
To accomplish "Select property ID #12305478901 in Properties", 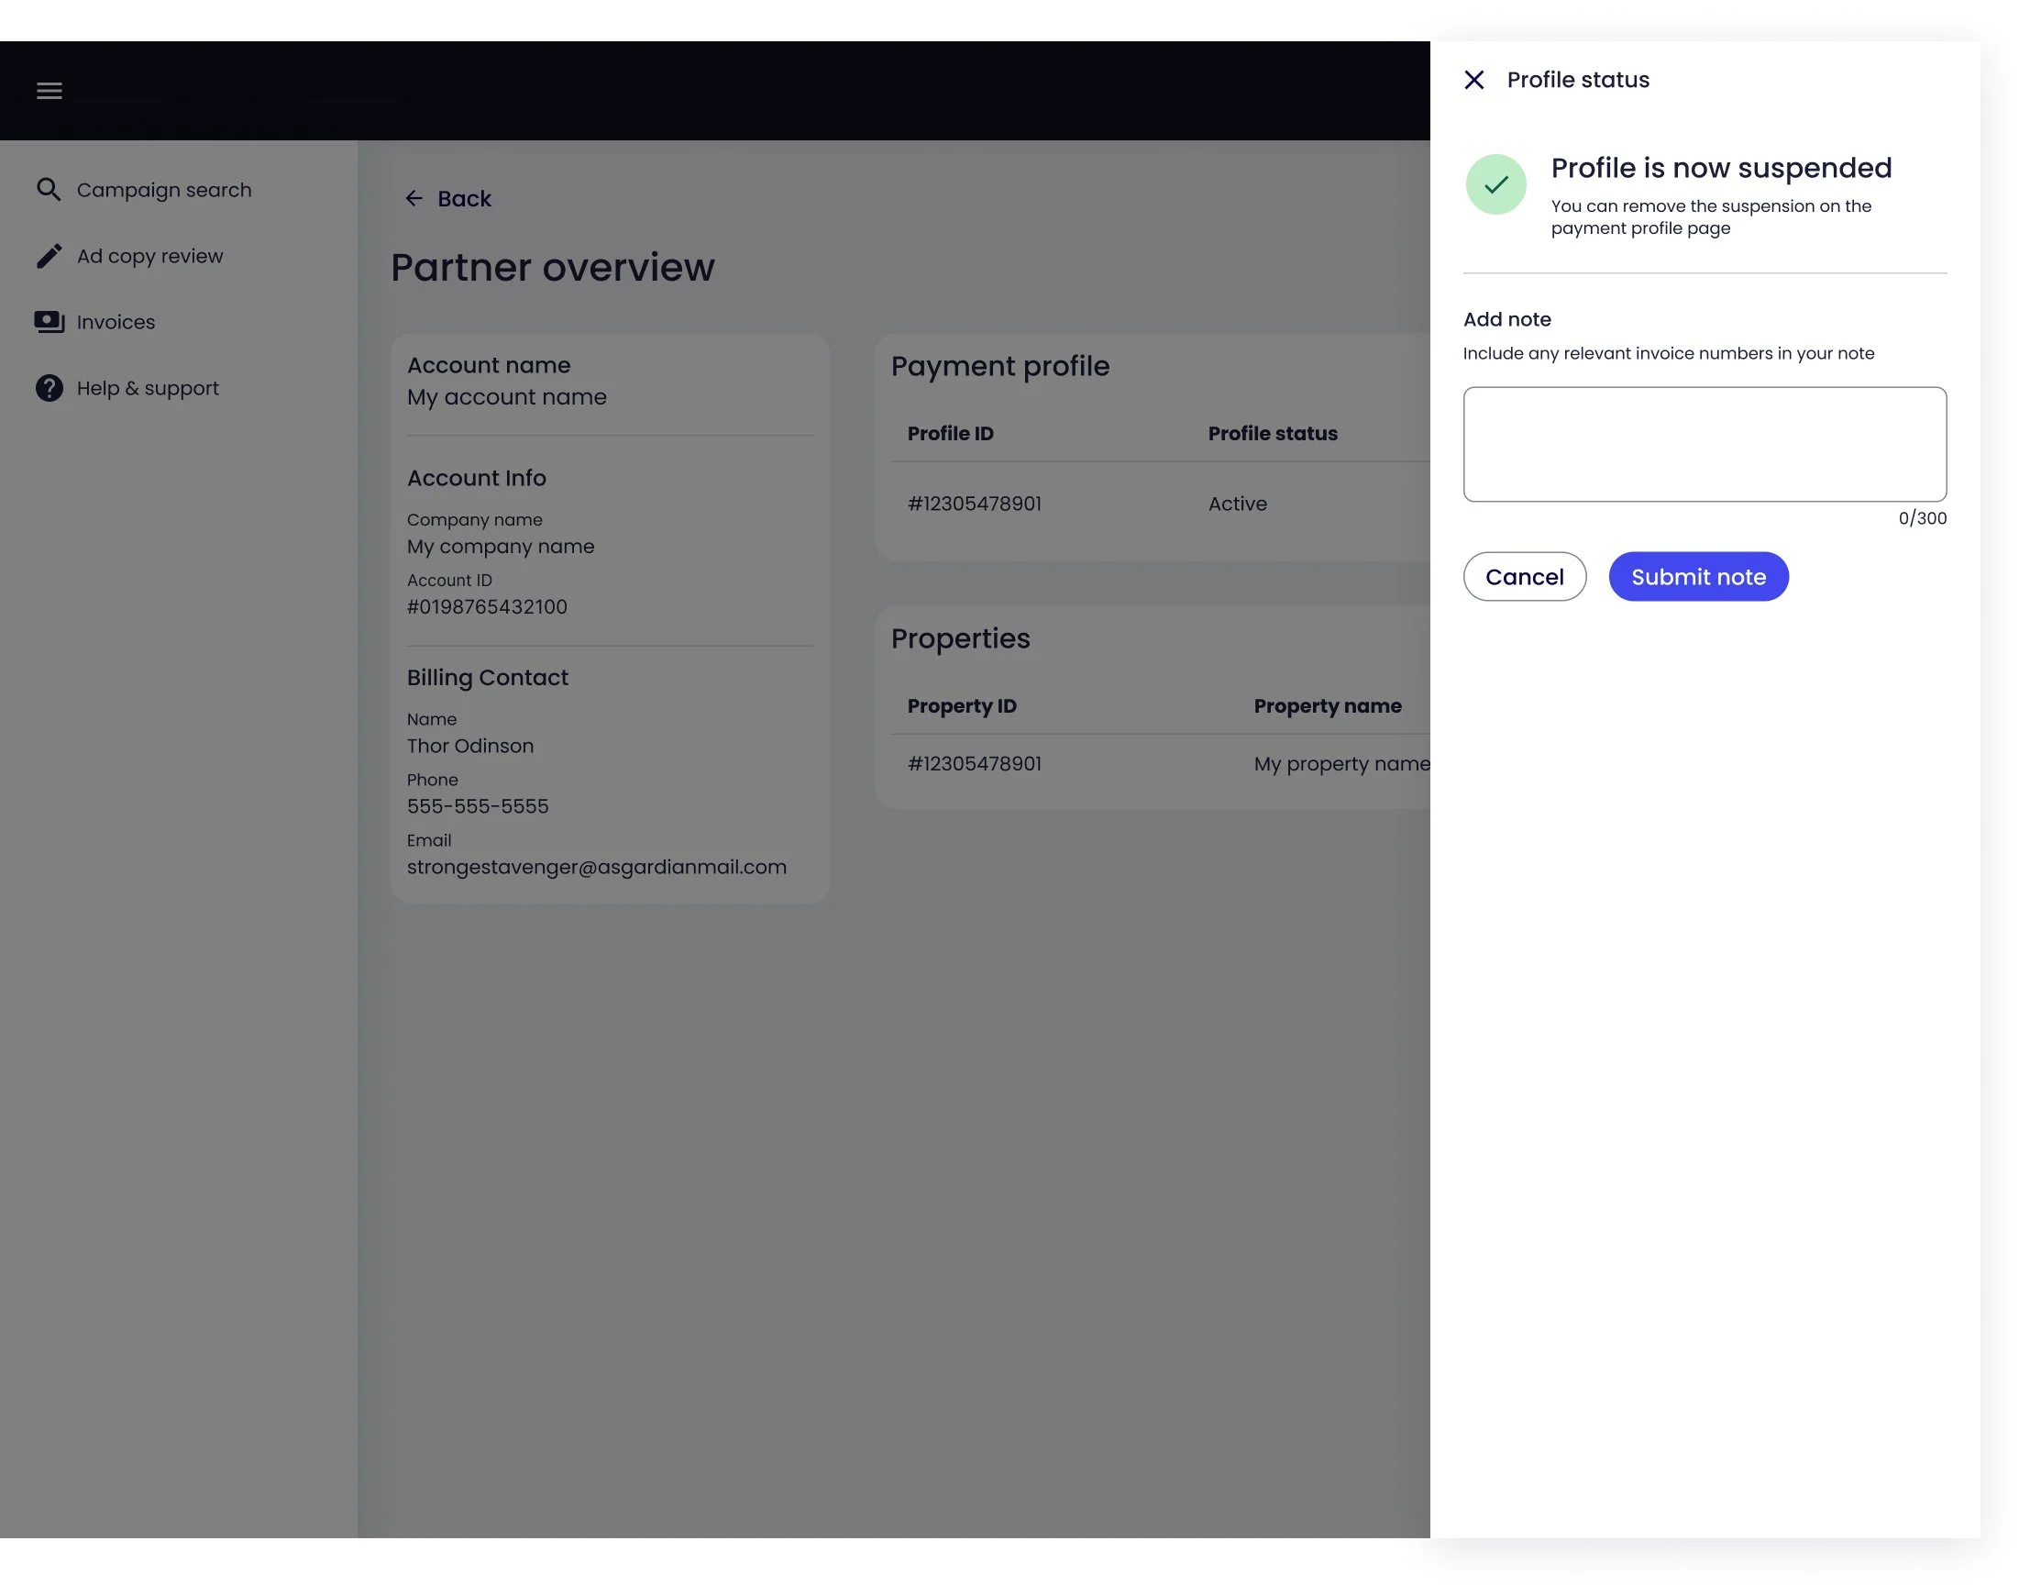I will [x=975, y=763].
